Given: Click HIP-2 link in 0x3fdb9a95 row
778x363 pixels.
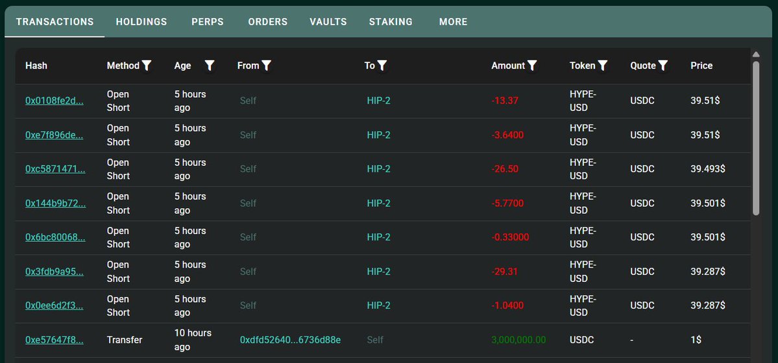Looking at the screenshot, I should 378,272.
